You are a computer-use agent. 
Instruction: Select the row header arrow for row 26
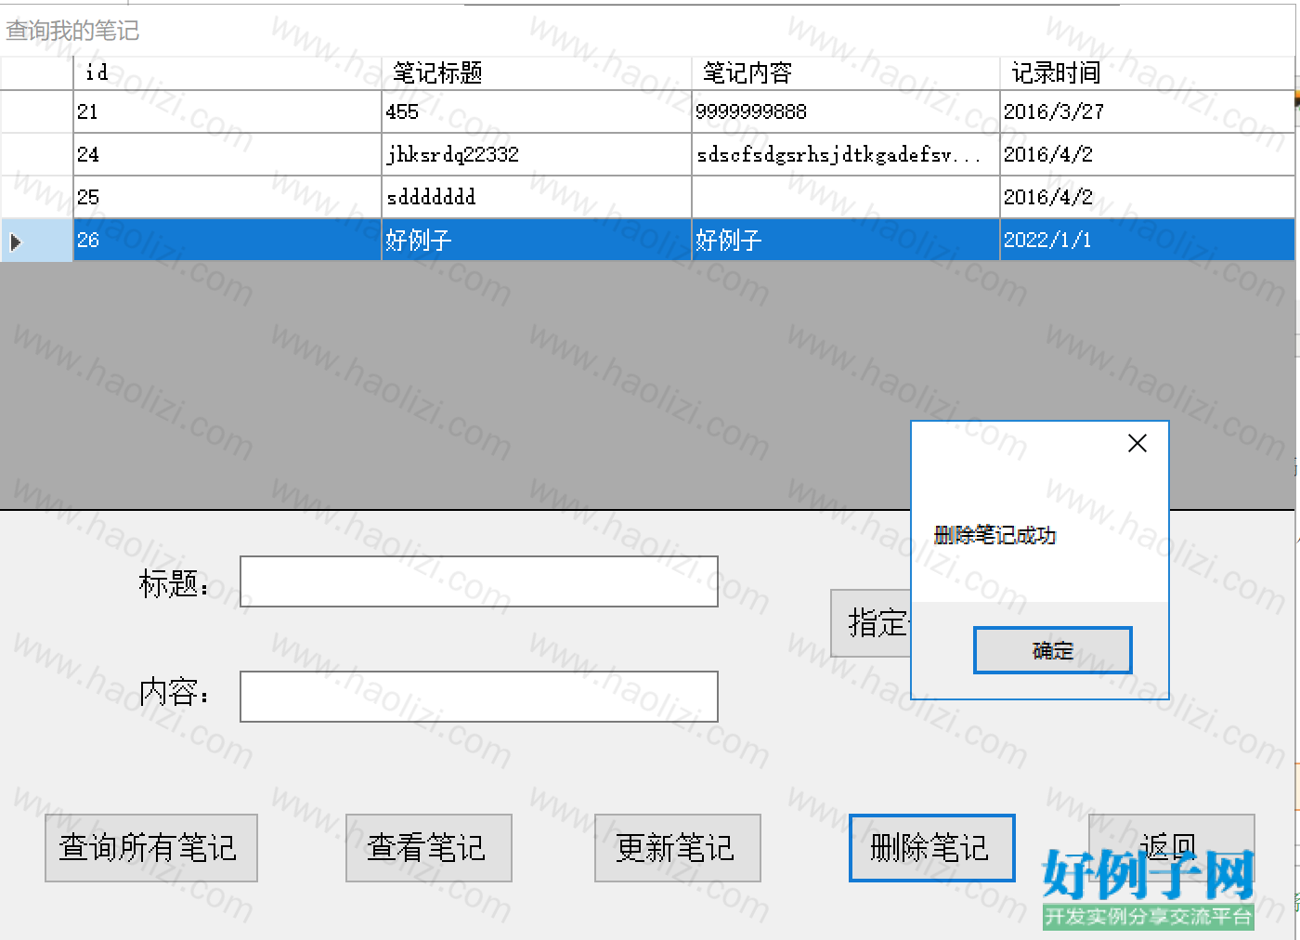point(36,241)
